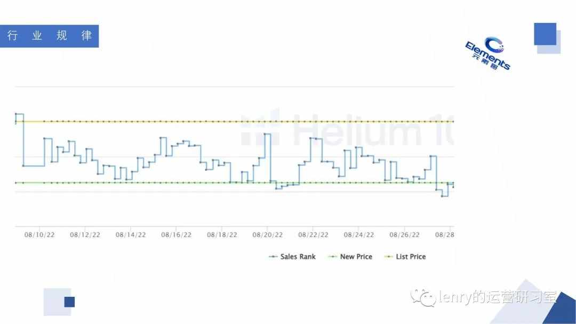576x324 pixels.
Task: Toggle the List Price legend entry
Action: (405, 257)
